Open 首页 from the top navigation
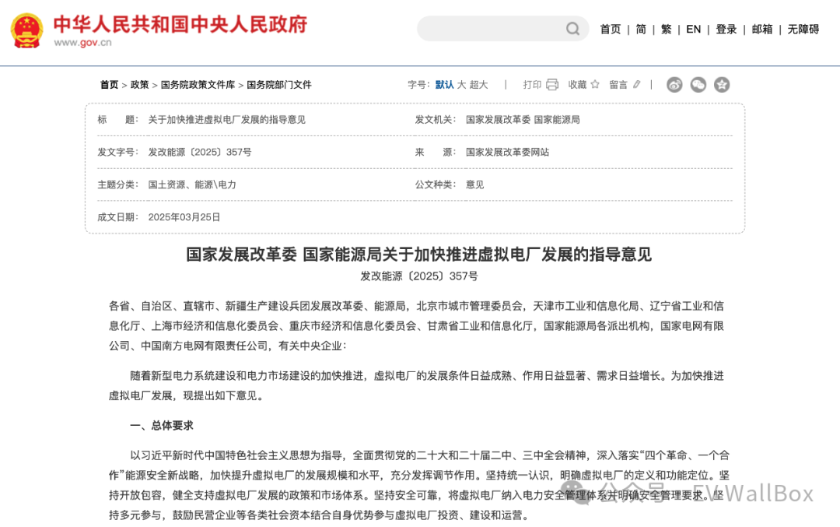This screenshot has height=527, width=840. (610, 29)
